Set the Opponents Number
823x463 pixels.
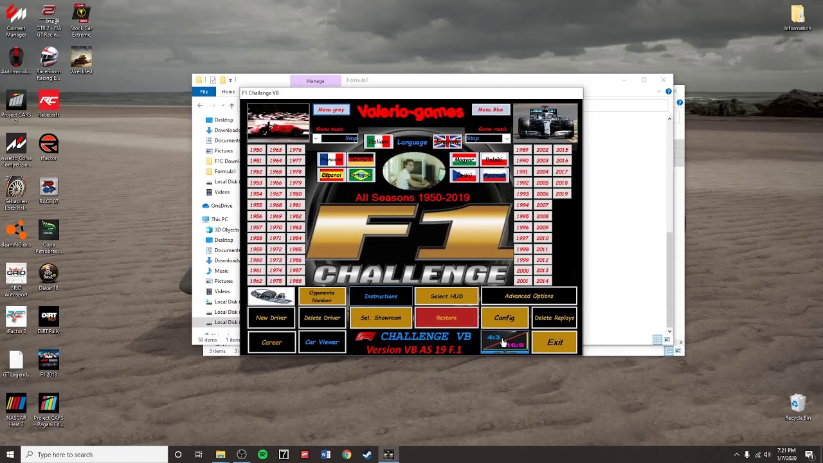(322, 296)
